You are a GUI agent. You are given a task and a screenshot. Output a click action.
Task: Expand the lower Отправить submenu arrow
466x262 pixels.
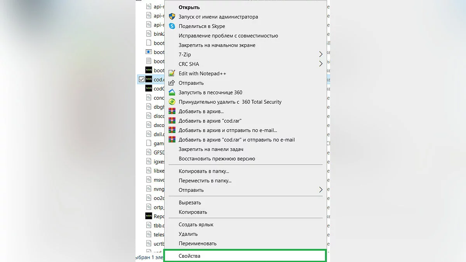(321, 190)
